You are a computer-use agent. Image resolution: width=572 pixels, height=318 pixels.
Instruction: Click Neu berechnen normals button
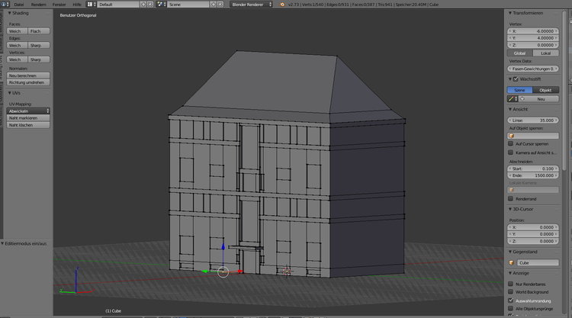click(28, 75)
